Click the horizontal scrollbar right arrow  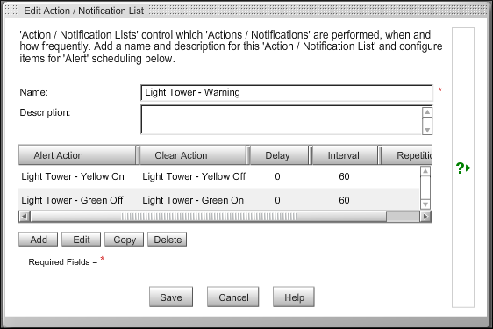(x=425, y=217)
